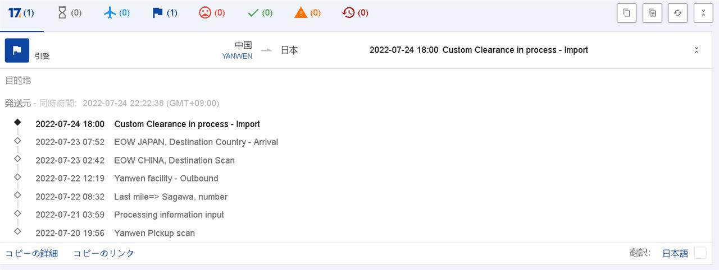The height and width of the screenshot is (270, 719).
Task: Click コピーの詳細 link
Action: pyautogui.click(x=31, y=253)
